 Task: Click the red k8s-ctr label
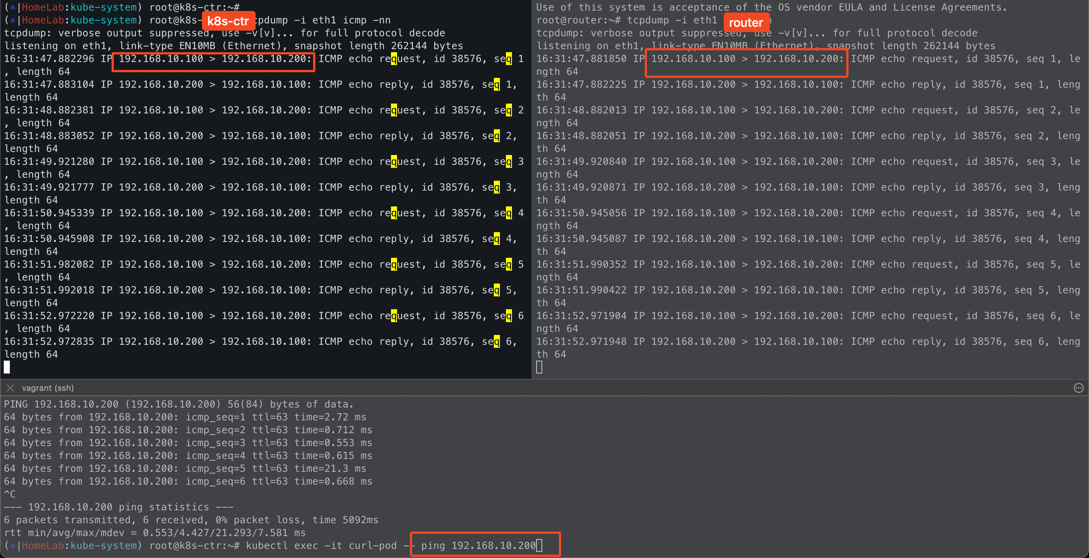point(228,21)
